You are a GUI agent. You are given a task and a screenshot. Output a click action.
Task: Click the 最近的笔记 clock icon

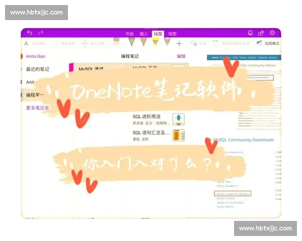[21, 69]
